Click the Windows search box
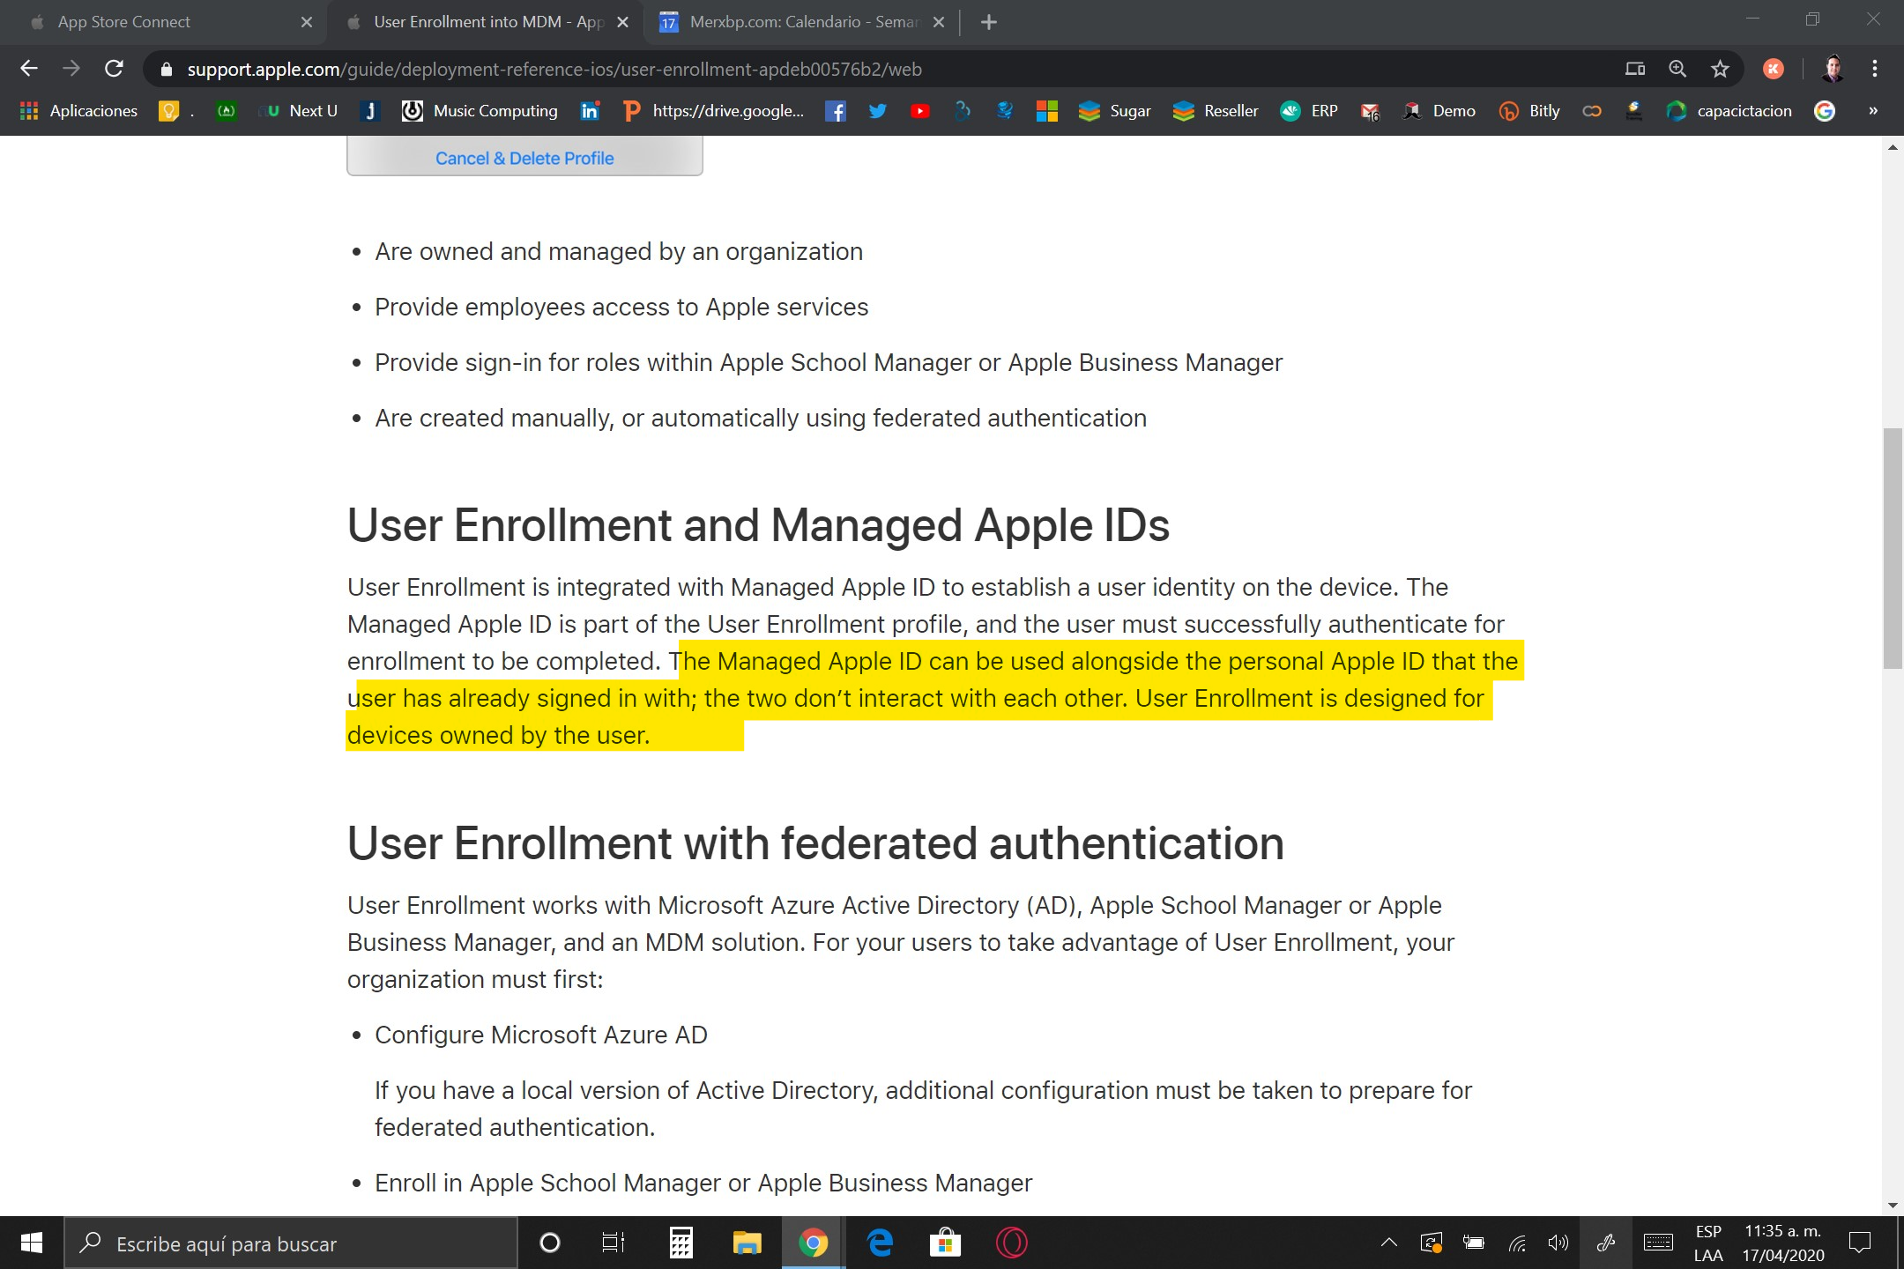1904x1269 pixels. [291, 1243]
